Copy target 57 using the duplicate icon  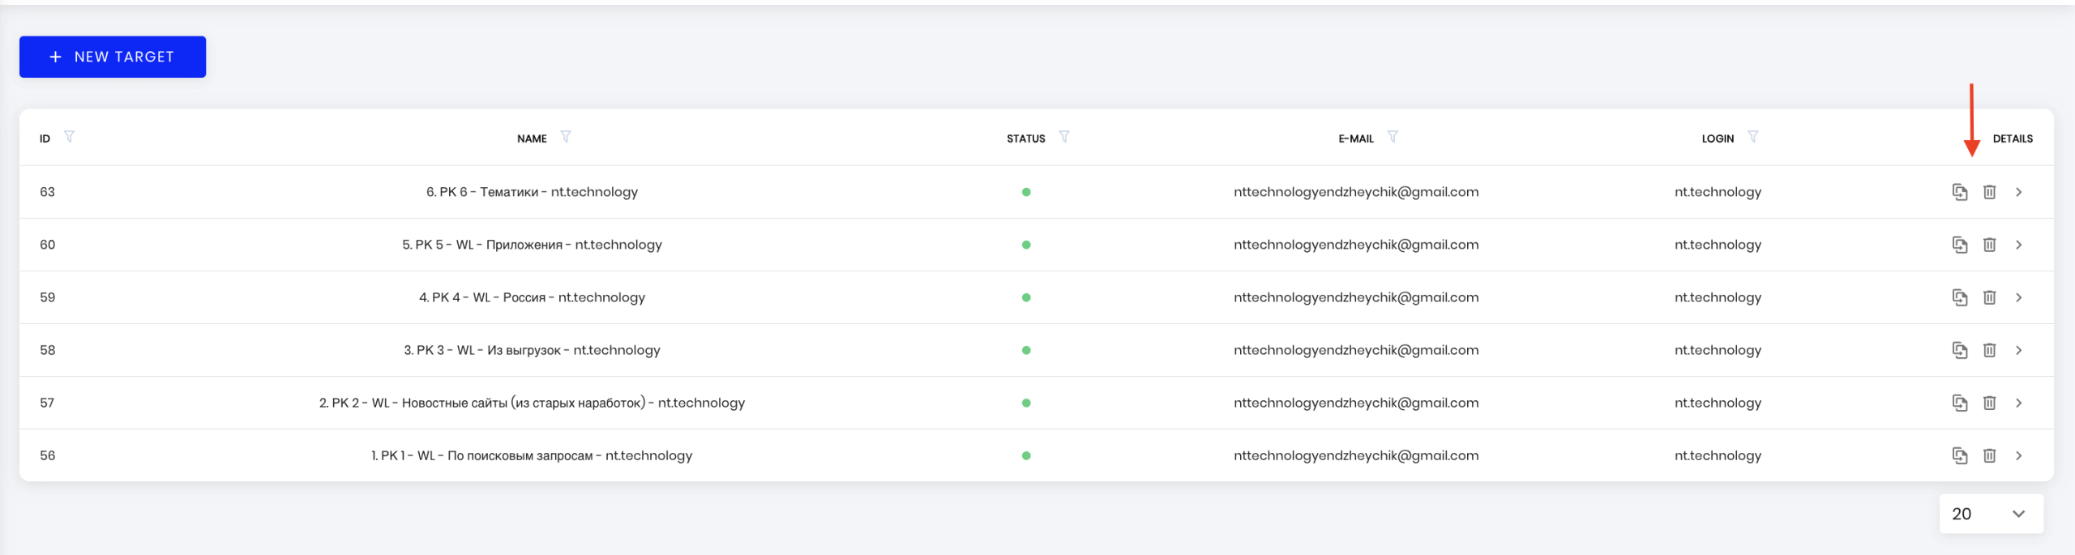pyautogui.click(x=1959, y=403)
